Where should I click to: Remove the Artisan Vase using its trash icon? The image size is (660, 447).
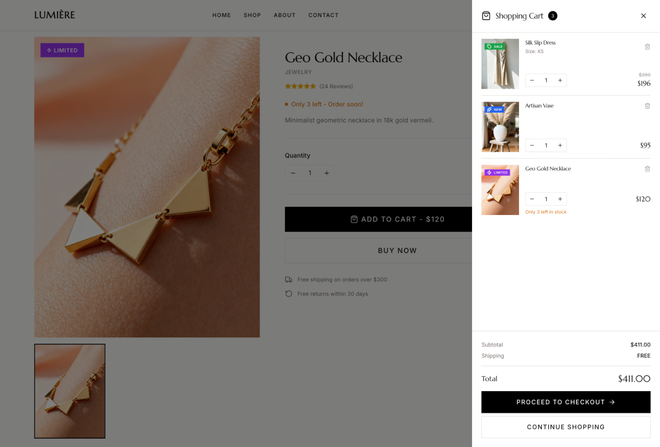(x=647, y=105)
